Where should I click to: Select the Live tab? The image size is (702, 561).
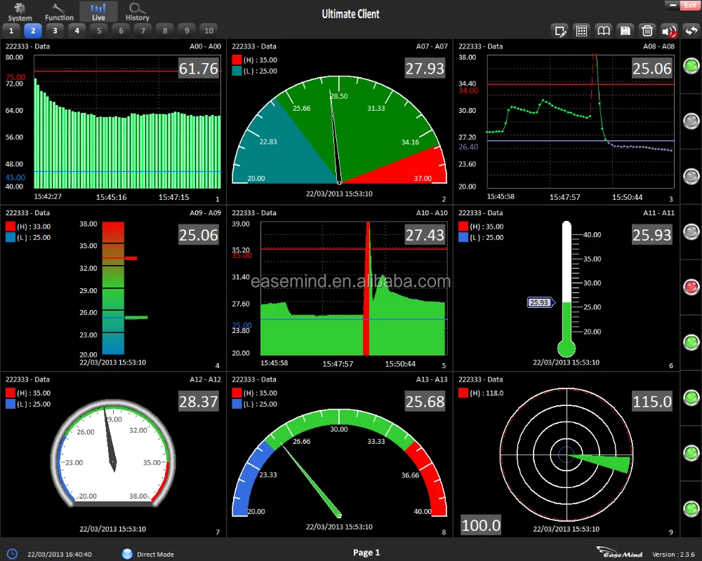tap(98, 11)
